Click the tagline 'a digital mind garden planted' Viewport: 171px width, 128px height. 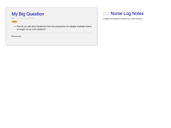(x=115, y=19)
